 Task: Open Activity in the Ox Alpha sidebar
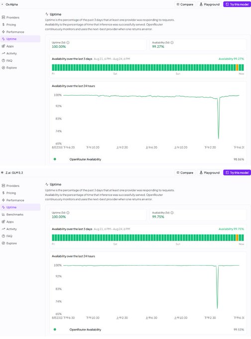[x=9, y=53]
